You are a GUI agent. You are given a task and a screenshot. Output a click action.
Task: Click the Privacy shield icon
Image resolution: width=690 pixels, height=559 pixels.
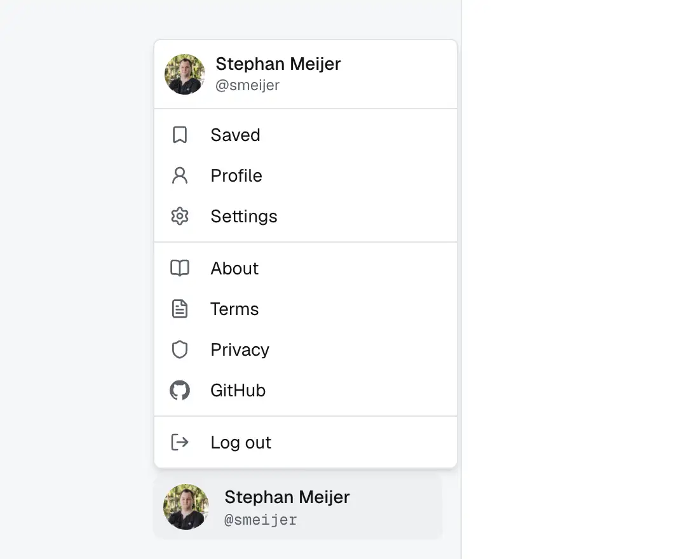(x=180, y=349)
